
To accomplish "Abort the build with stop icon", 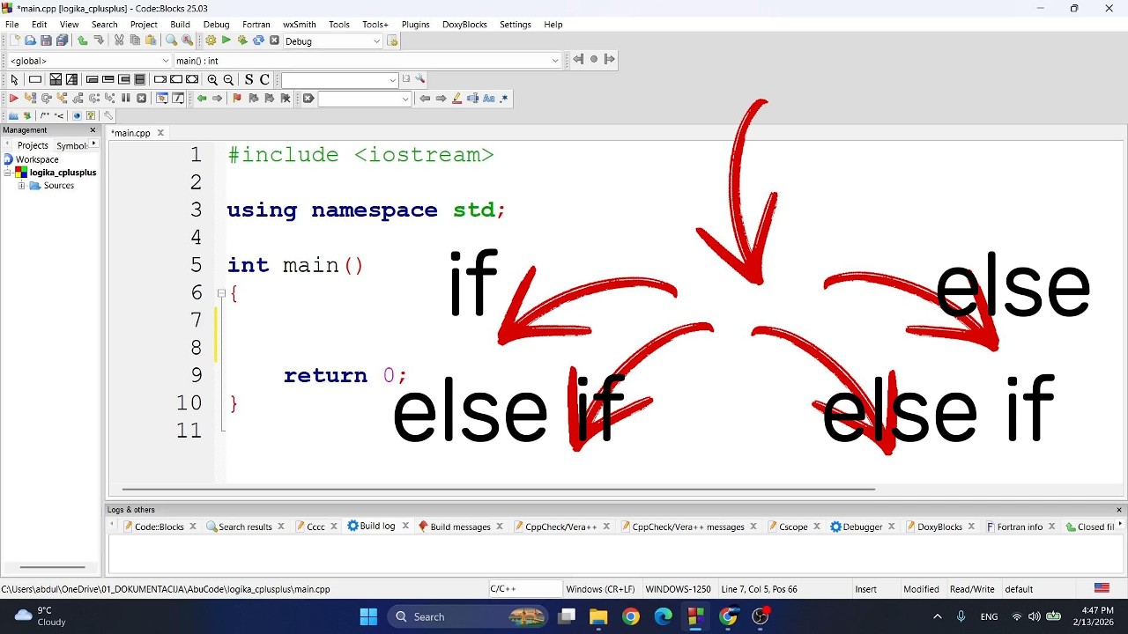I will [274, 41].
